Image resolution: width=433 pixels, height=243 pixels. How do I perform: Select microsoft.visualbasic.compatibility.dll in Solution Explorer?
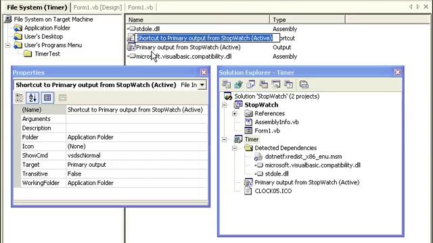tap(313, 165)
